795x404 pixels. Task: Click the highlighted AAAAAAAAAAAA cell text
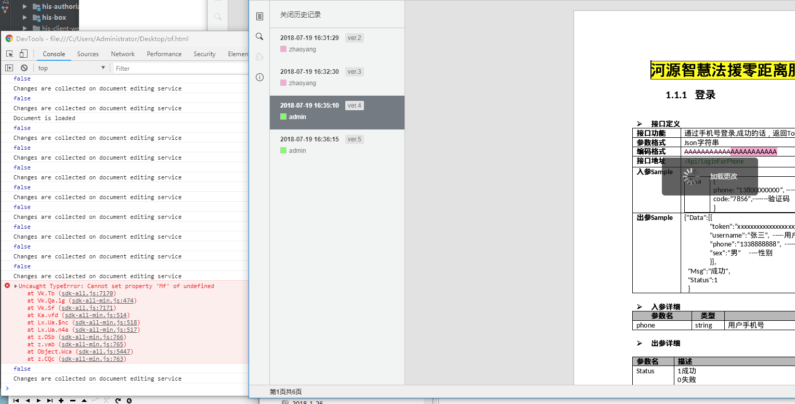[753, 151]
